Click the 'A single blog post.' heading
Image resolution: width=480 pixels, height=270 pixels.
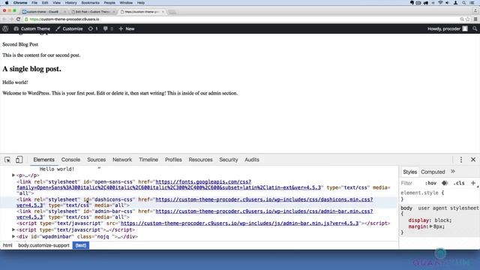[x=31, y=69]
